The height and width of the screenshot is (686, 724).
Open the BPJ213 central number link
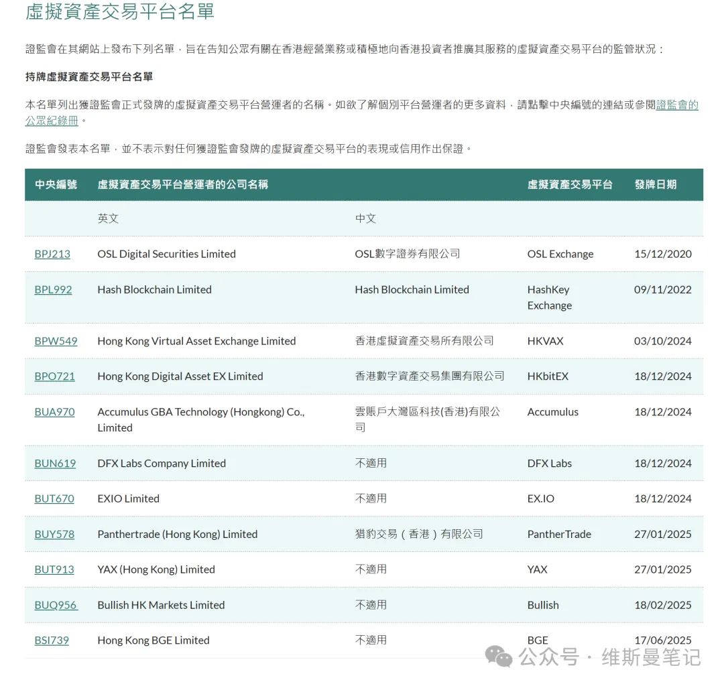(52, 254)
